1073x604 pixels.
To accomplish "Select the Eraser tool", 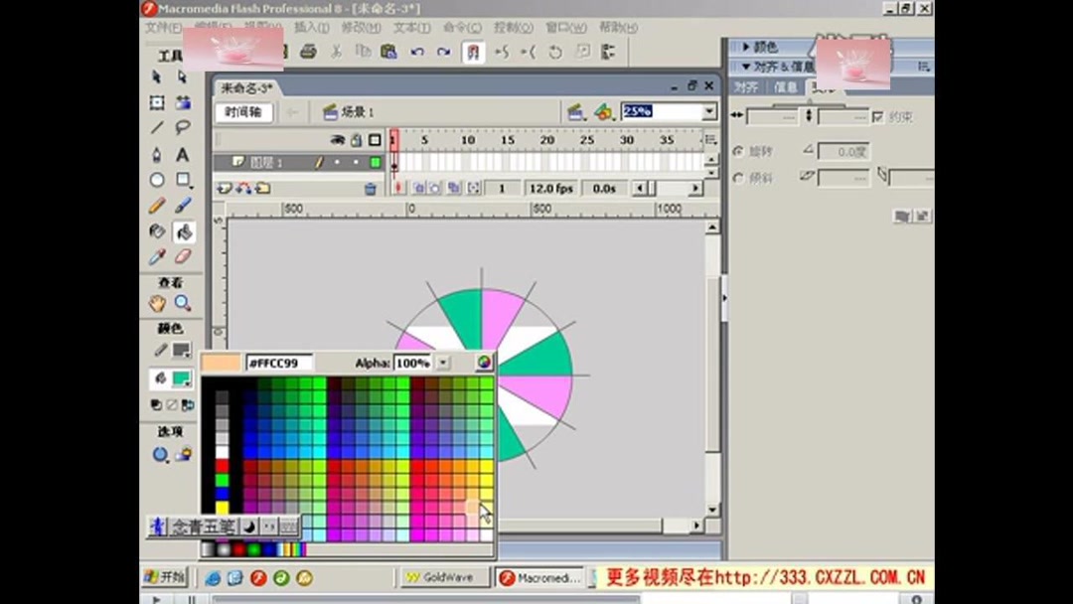I will [182, 256].
